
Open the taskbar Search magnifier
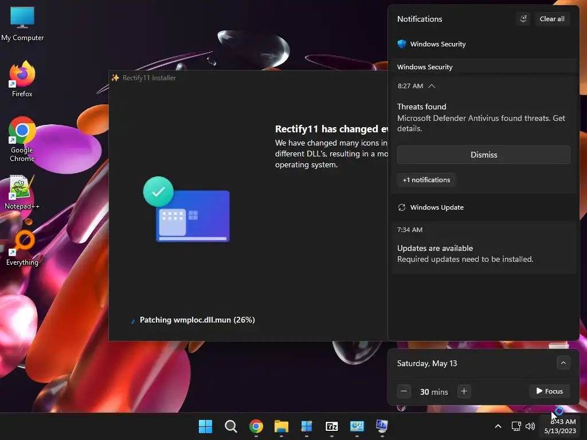[230, 426]
